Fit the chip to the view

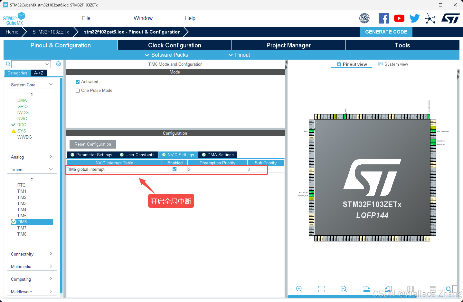322,289
